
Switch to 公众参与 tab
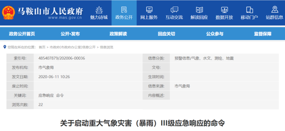click(215, 34)
